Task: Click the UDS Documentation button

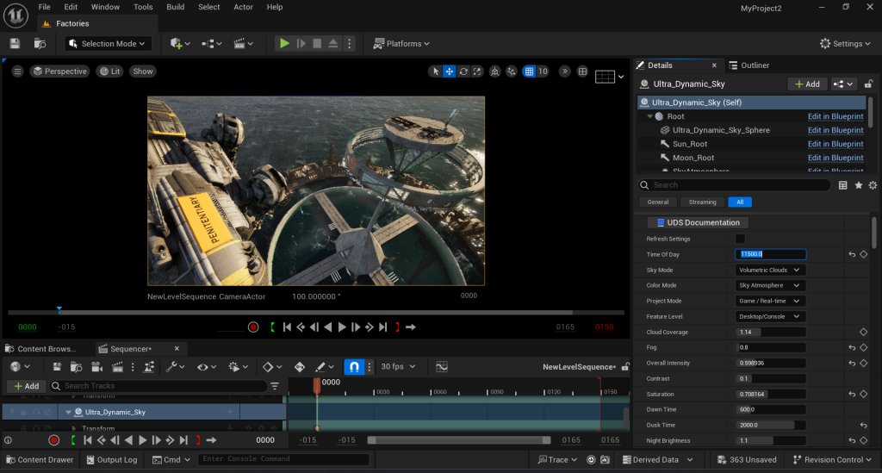Action: pyautogui.click(x=698, y=222)
